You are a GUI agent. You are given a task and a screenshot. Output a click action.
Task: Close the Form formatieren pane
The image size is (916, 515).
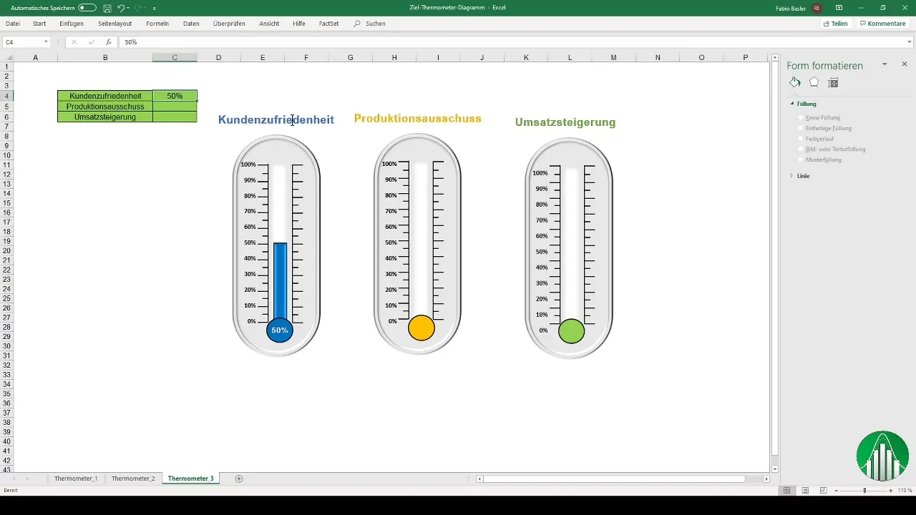coord(904,64)
